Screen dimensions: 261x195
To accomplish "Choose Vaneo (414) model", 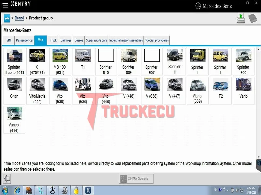I will (14, 120).
